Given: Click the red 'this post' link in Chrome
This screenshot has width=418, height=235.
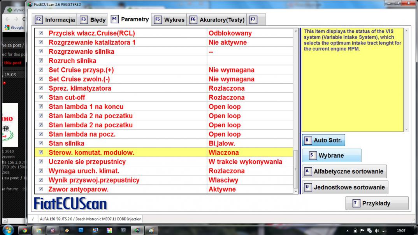Looking at the screenshot, I should (x=12, y=63).
